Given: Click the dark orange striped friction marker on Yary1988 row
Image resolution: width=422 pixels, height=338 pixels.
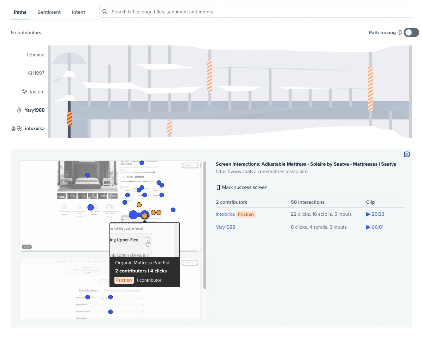Looking at the screenshot, I should click(x=70, y=119).
